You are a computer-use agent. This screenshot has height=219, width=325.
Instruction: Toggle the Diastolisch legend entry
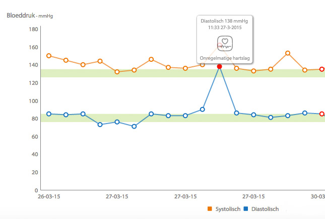pyautogui.click(x=261, y=209)
